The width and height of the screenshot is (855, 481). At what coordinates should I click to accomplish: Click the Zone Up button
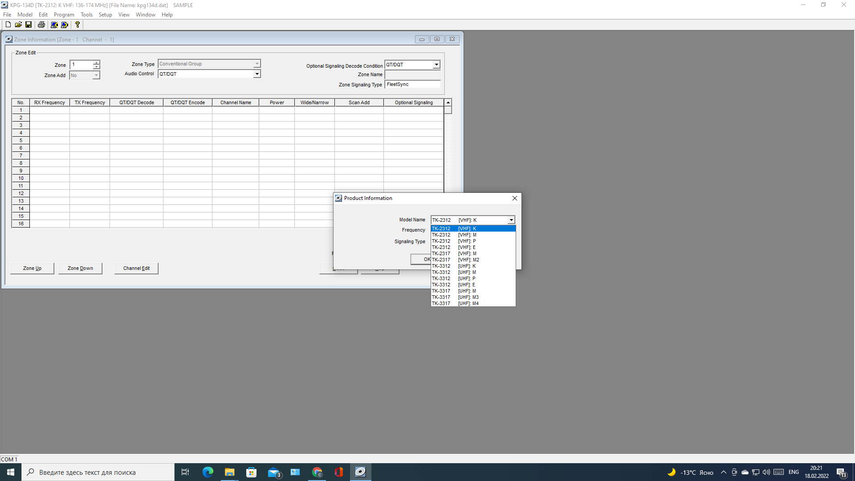pos(32,268)
